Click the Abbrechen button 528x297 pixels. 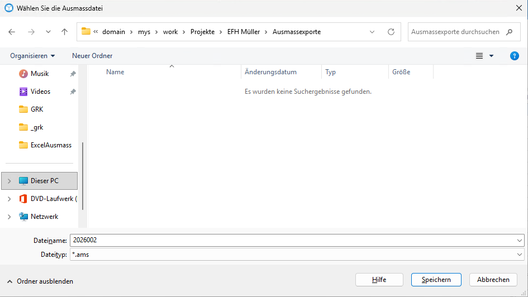[x=493, y=280]
